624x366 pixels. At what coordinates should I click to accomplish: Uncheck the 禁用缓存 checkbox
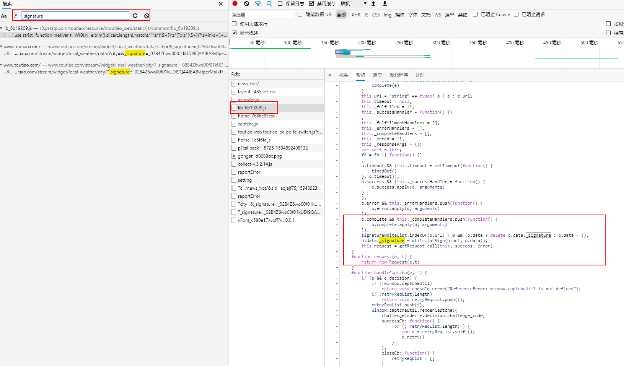(311, 3)
